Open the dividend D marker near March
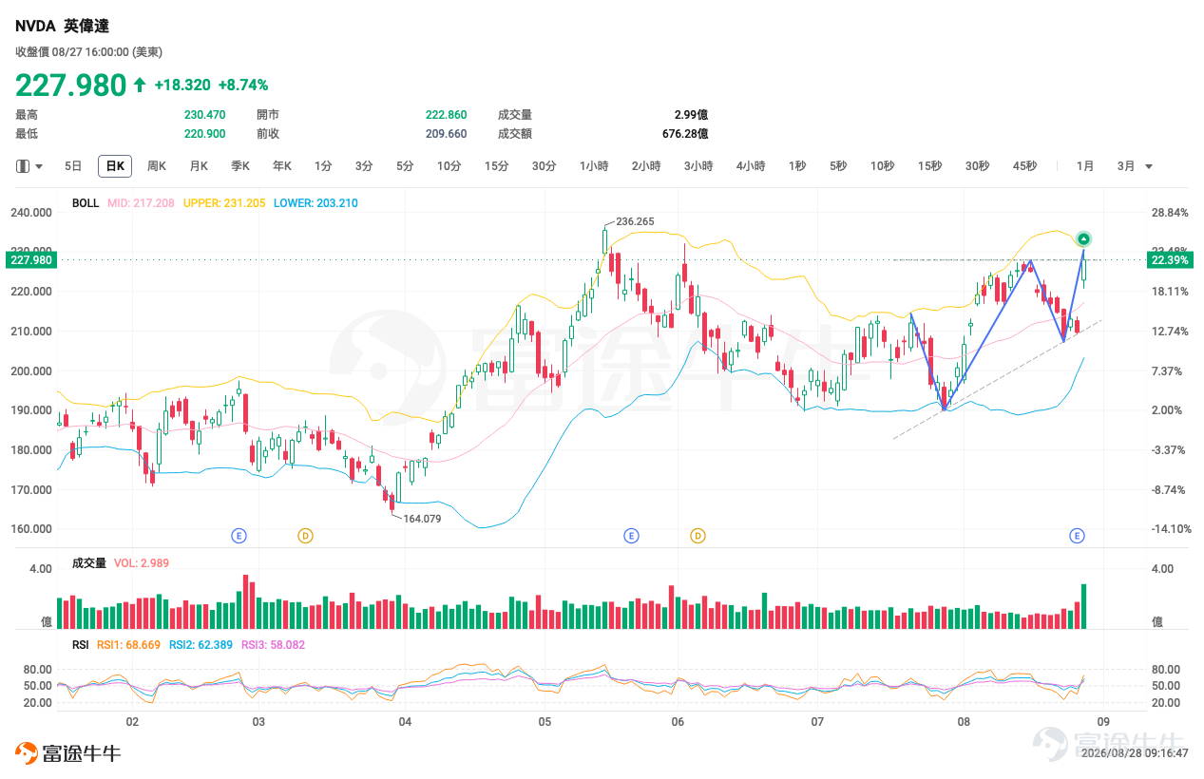The height and width of the screenshot is (779, 1204). point(305,536)
